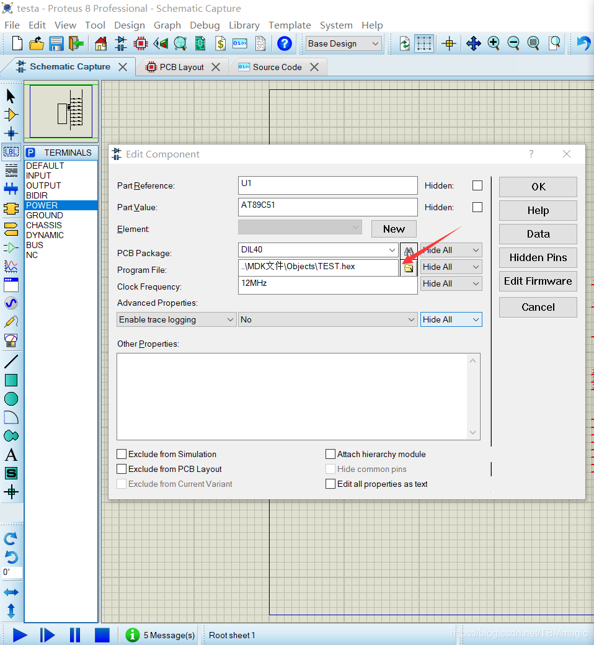Pause the simulation
The width and height of the screenshot is (594, 645).
point(75,635)
